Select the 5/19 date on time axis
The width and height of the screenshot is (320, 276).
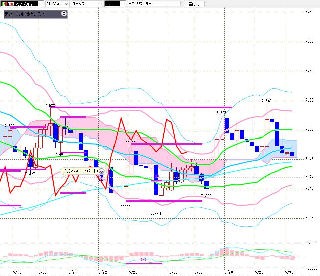17,272
